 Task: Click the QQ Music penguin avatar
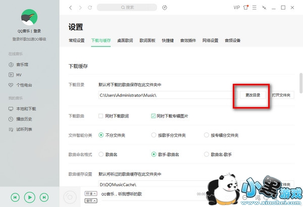[29, 17]
